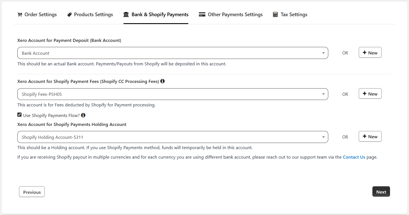
Task: Expand the Shopify Fees-PSH05 dropdown
Action: pos(172,94)
